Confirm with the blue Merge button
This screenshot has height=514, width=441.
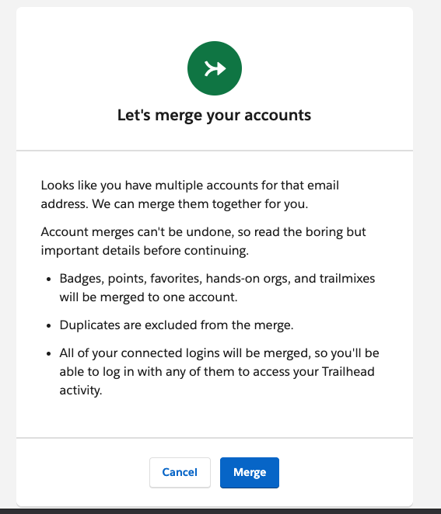250,472
